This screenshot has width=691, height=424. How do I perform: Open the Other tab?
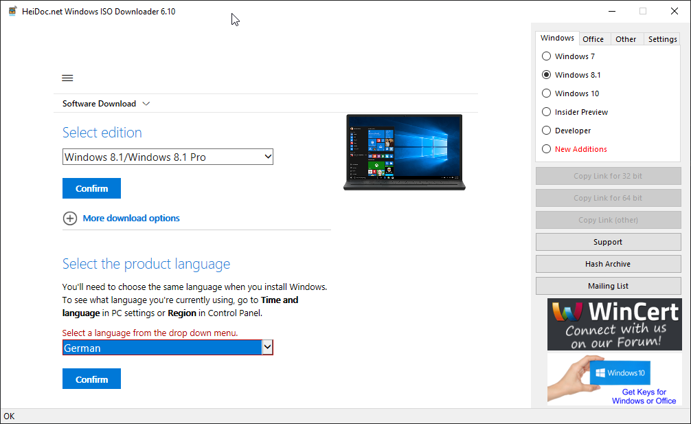pos(626,39)
